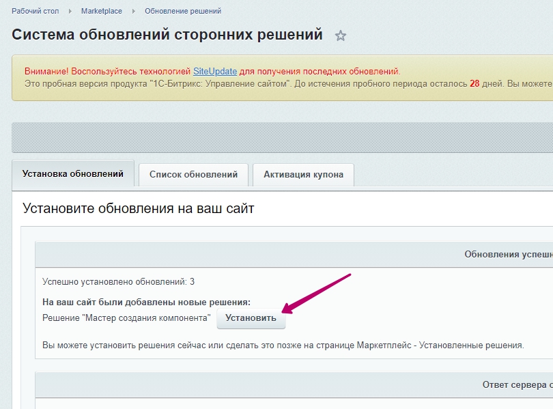Click the note about Маркетплейс - Установленные решения
Image resolution: width=553 pixels, height=409 pixels.
pyautogui.click(x=283, y=345)
